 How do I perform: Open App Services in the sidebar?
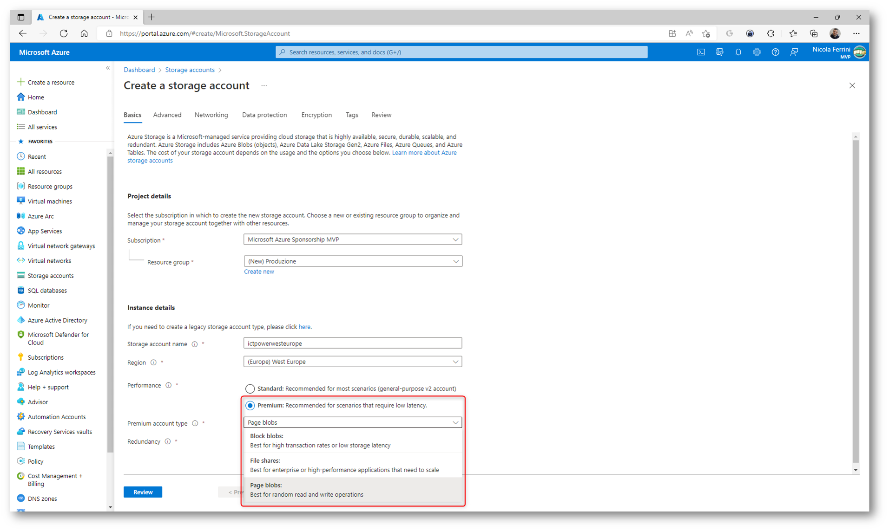click(45, 231)
